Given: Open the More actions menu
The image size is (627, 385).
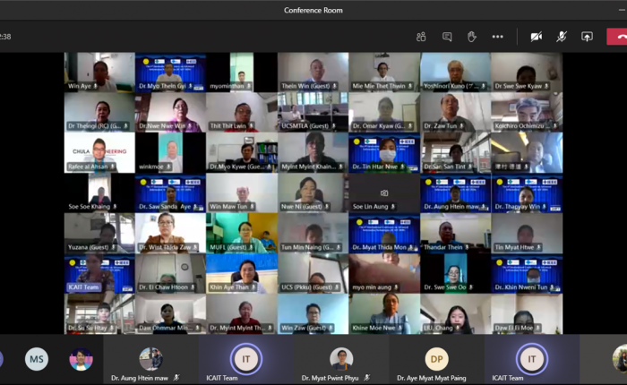Looking at the screenshot, I should pos(498,37).
